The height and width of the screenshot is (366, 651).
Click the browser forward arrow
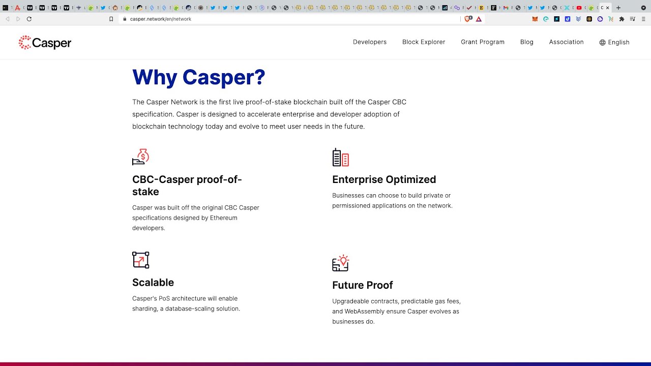click(18, 19)
